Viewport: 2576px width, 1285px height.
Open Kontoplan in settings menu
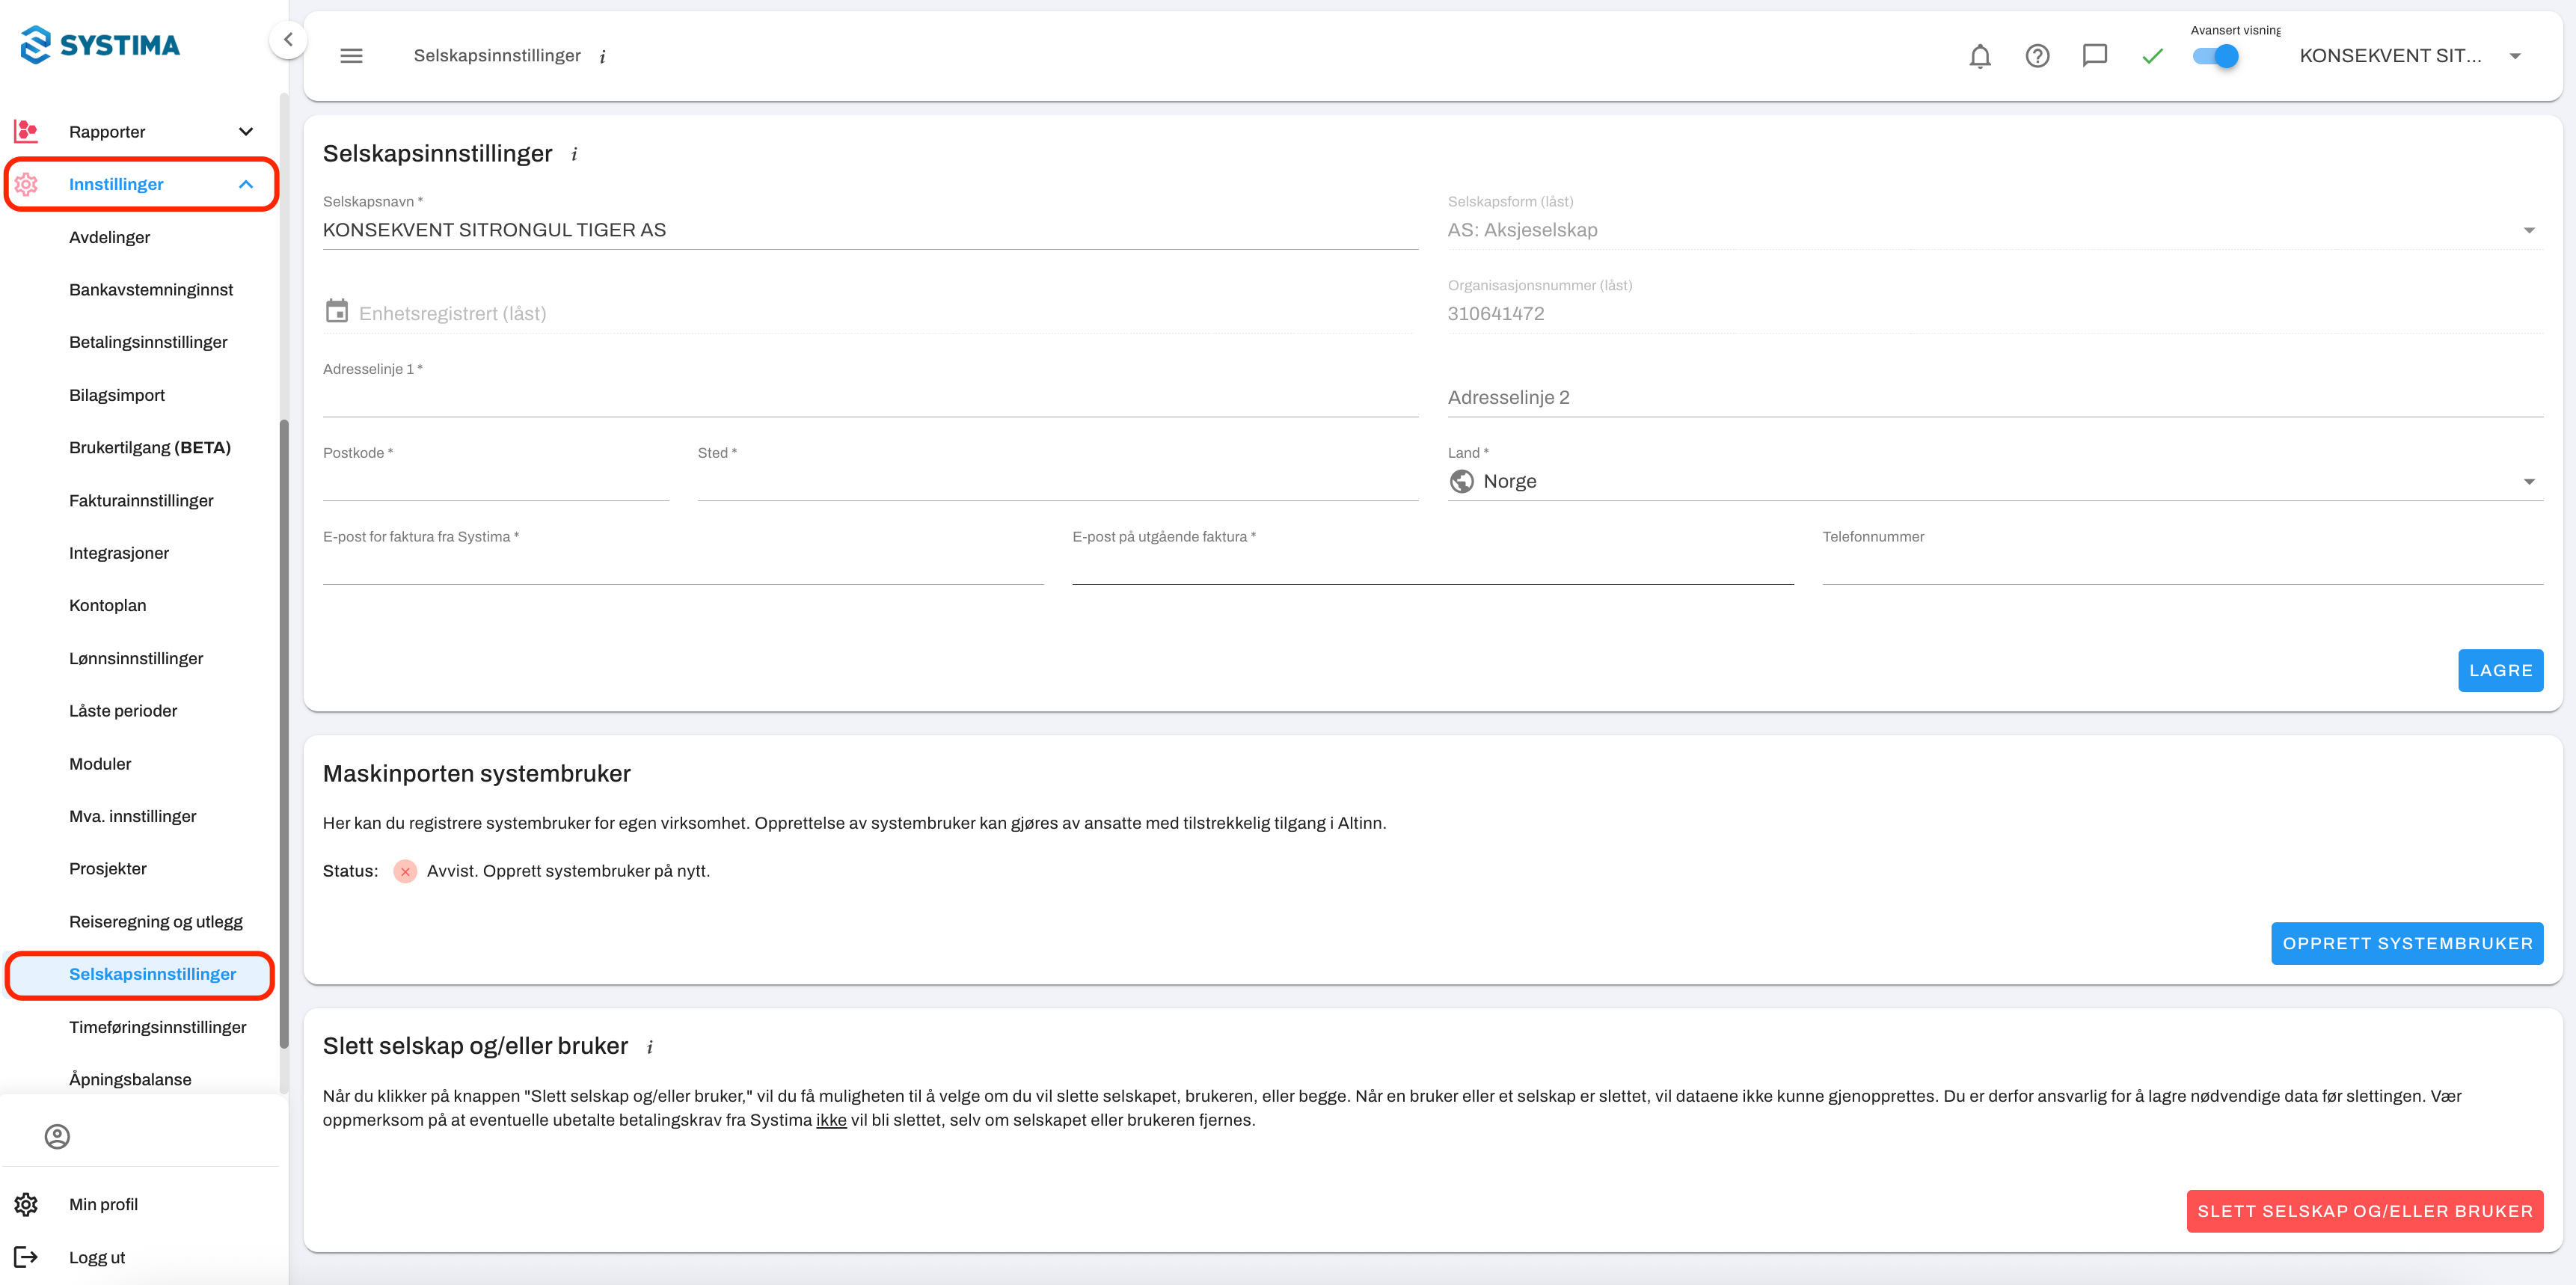click(107, 605)
